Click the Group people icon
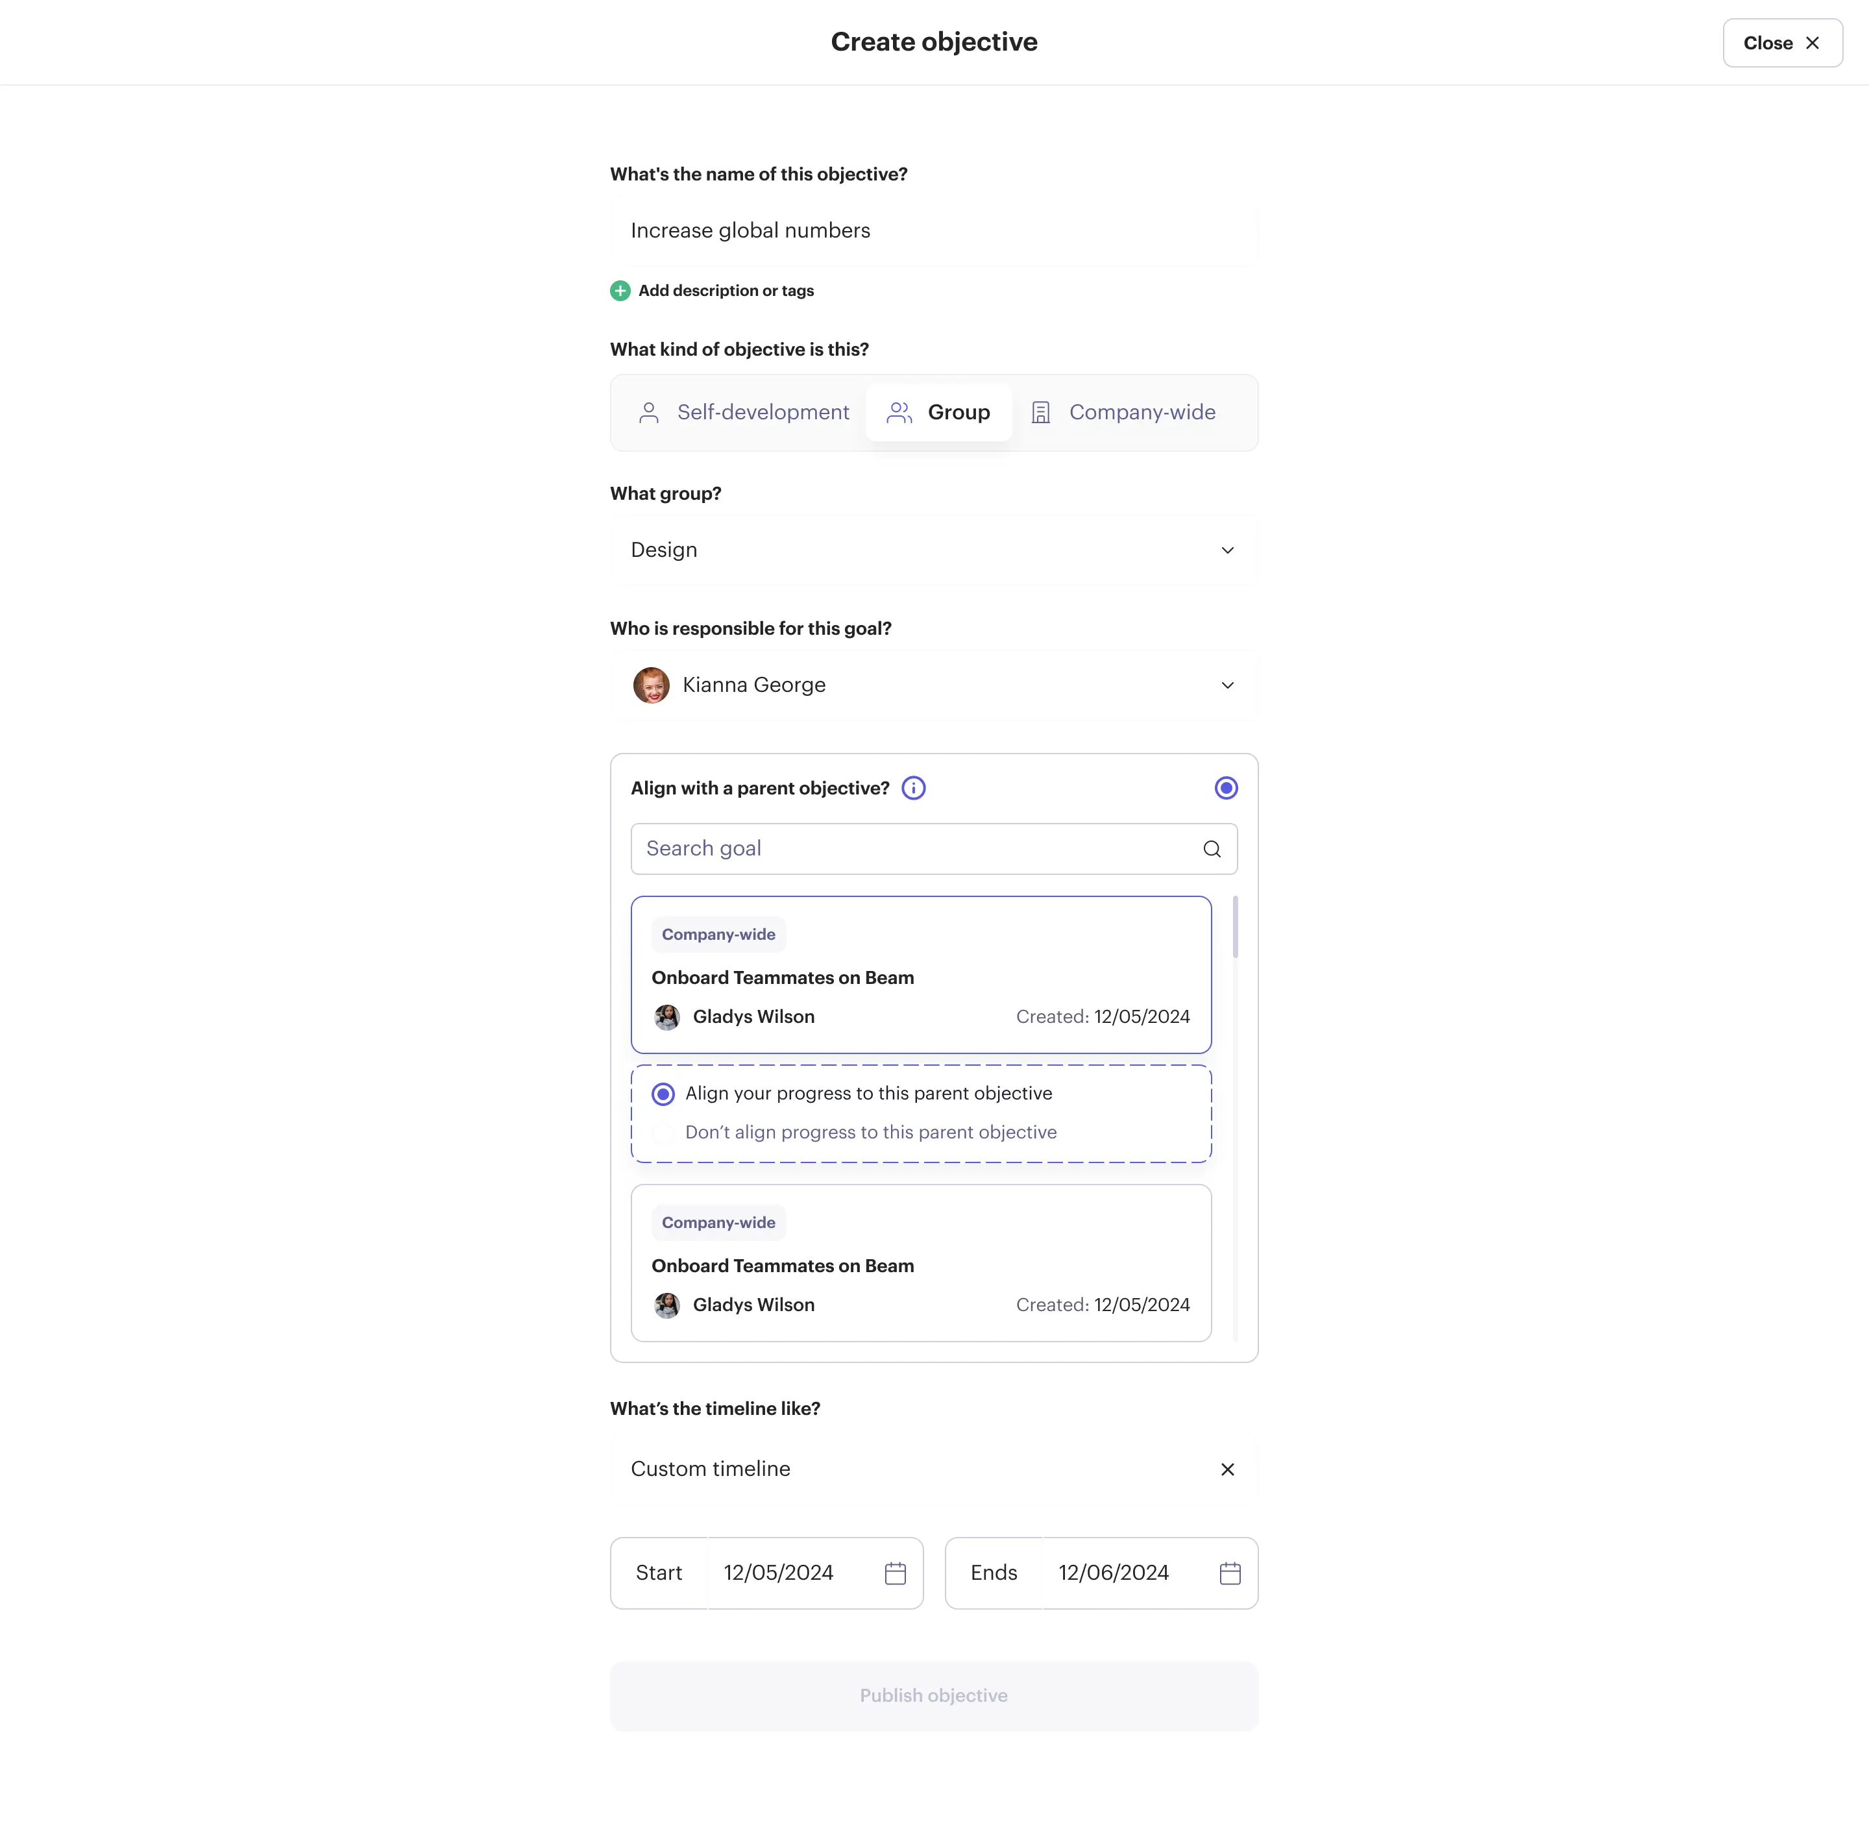This screenshot has height=1842, width=1869. tap(899, 413)
